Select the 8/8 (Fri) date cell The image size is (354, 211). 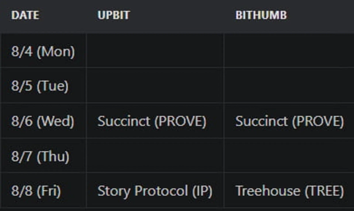(36, 191)
